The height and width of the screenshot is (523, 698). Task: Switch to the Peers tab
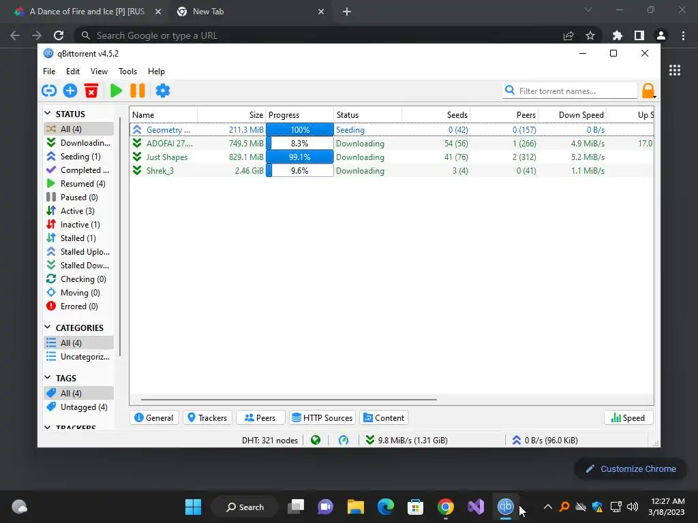coord(260,417)
